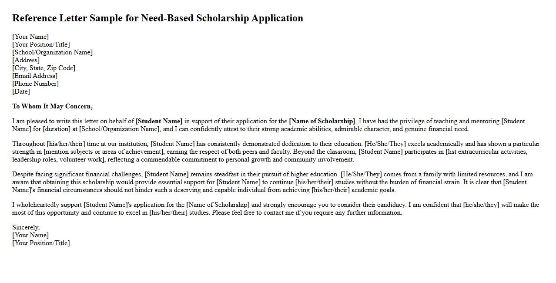This screenshot has width=556, height=283.
Task: Click the "Reference Letter Sample" page heading
Action: pos(157,18)
